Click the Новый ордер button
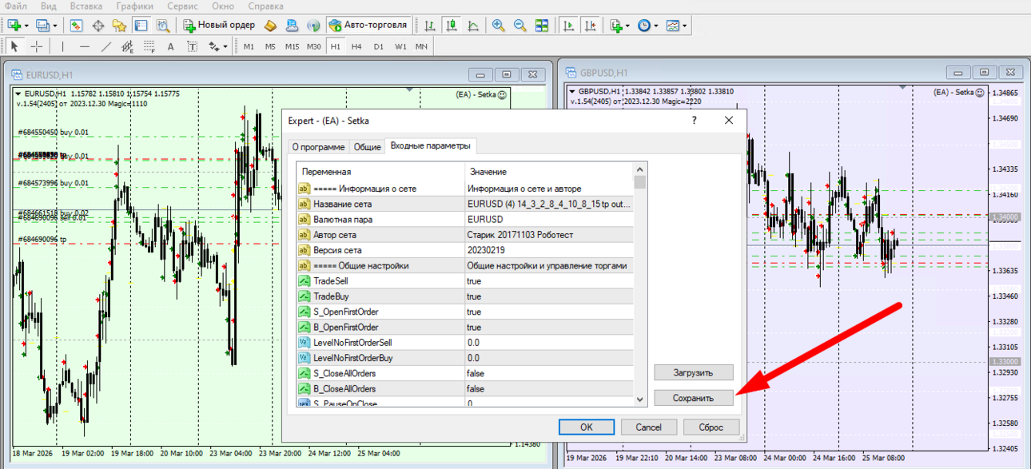Image resolution: width=1031 pixels, height=469 pixels. click(219, 26)
